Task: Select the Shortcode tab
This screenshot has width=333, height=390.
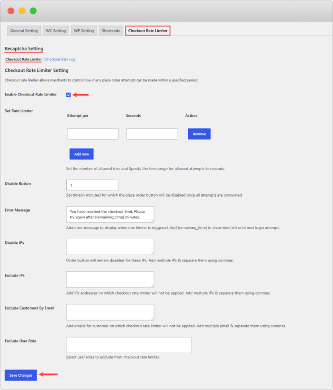Action: 111,31
